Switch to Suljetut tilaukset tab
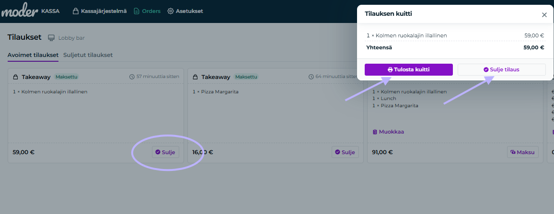554x214 pixels. (x=88, y=55)
